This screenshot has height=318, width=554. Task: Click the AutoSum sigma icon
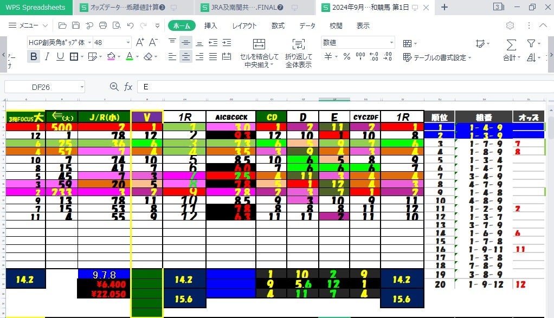511,44
